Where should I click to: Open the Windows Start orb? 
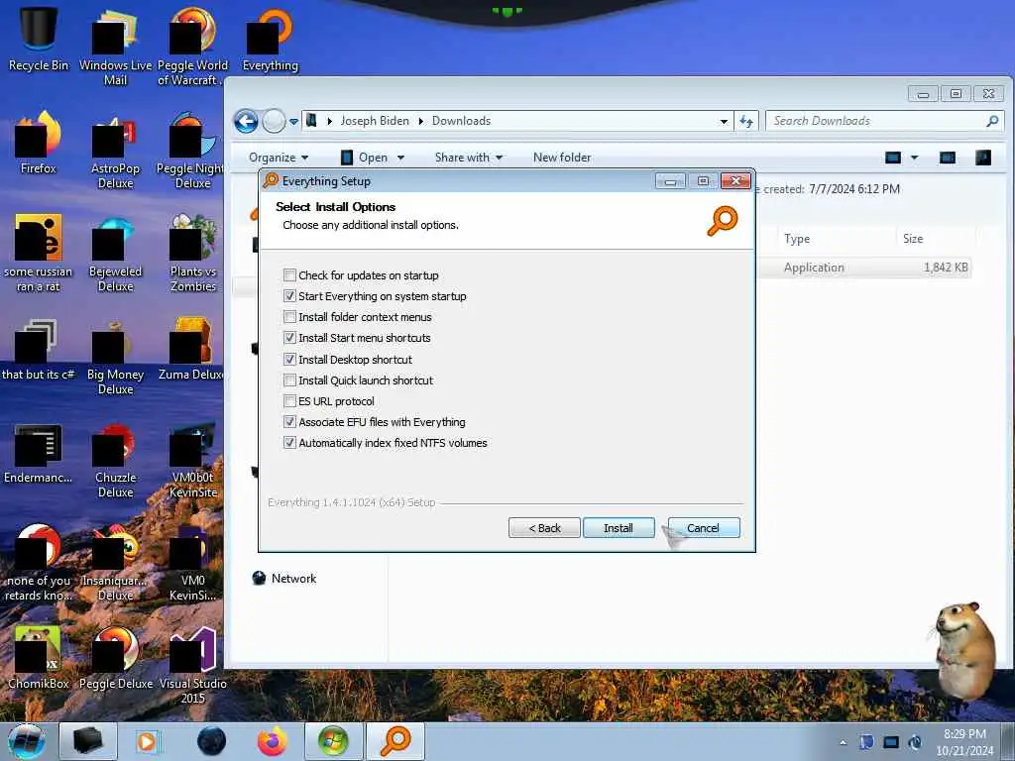pyautogui.click(x=27, y=741)
